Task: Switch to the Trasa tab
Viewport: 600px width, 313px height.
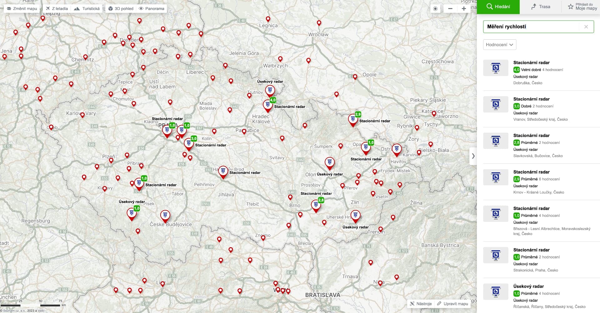Action: click(541, 7)
